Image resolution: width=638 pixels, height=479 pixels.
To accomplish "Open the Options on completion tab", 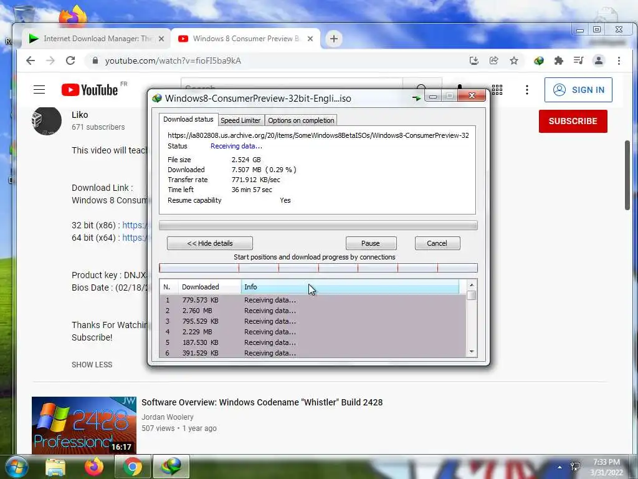I will pyautogui.click(x=301, y=120).
